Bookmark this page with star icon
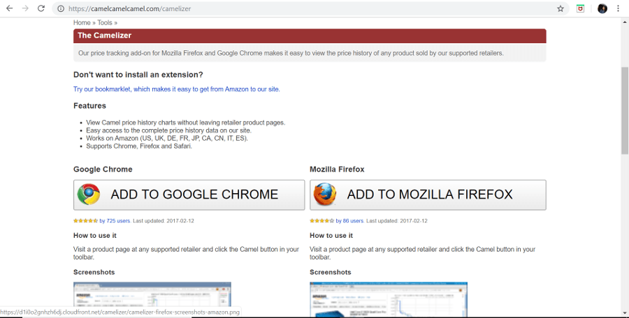629x318 pixels. click(561, 8)
